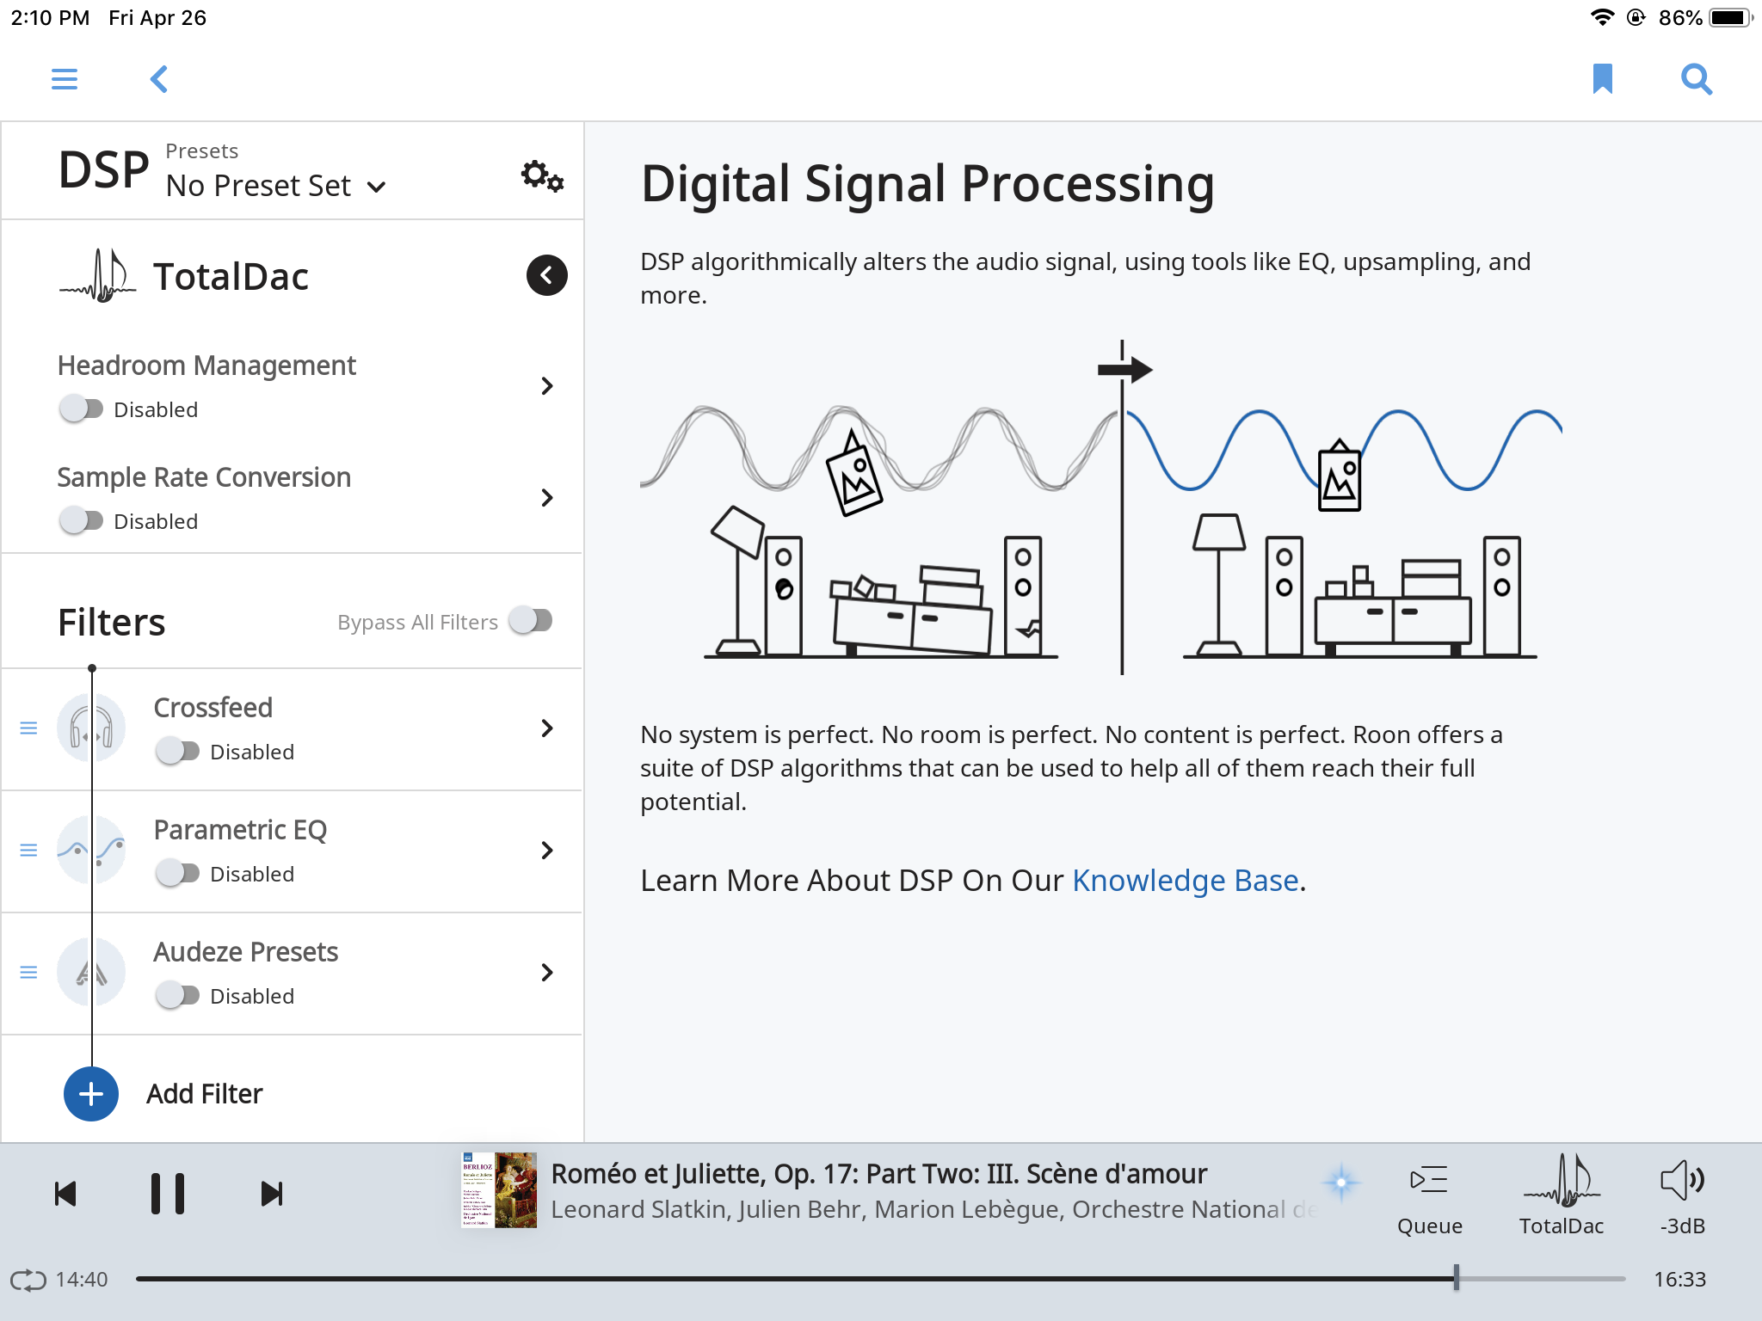The image size is (1762, 1321).
Task: Click the Bypass All Filters label
Action: 417,622
